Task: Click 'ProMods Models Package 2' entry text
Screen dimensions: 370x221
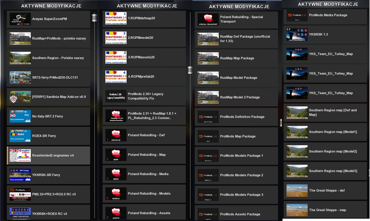Action: tap(241, 175)
